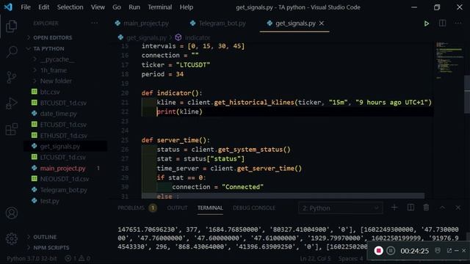
Task: Open date_time.py file
Action: (59, 114)
